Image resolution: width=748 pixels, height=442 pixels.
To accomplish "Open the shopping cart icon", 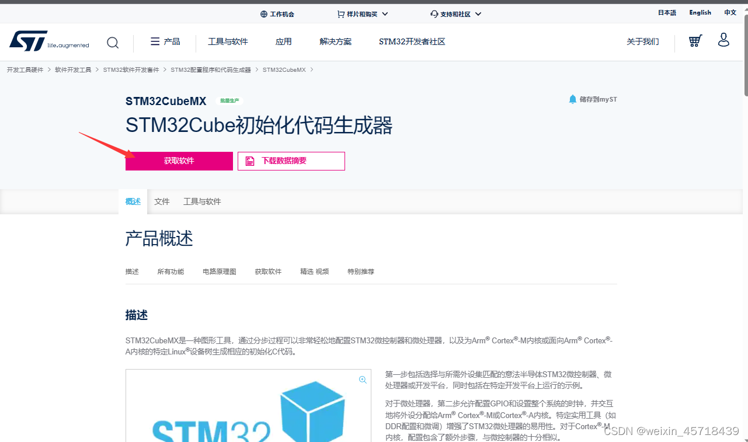I will tap(695, 41).
